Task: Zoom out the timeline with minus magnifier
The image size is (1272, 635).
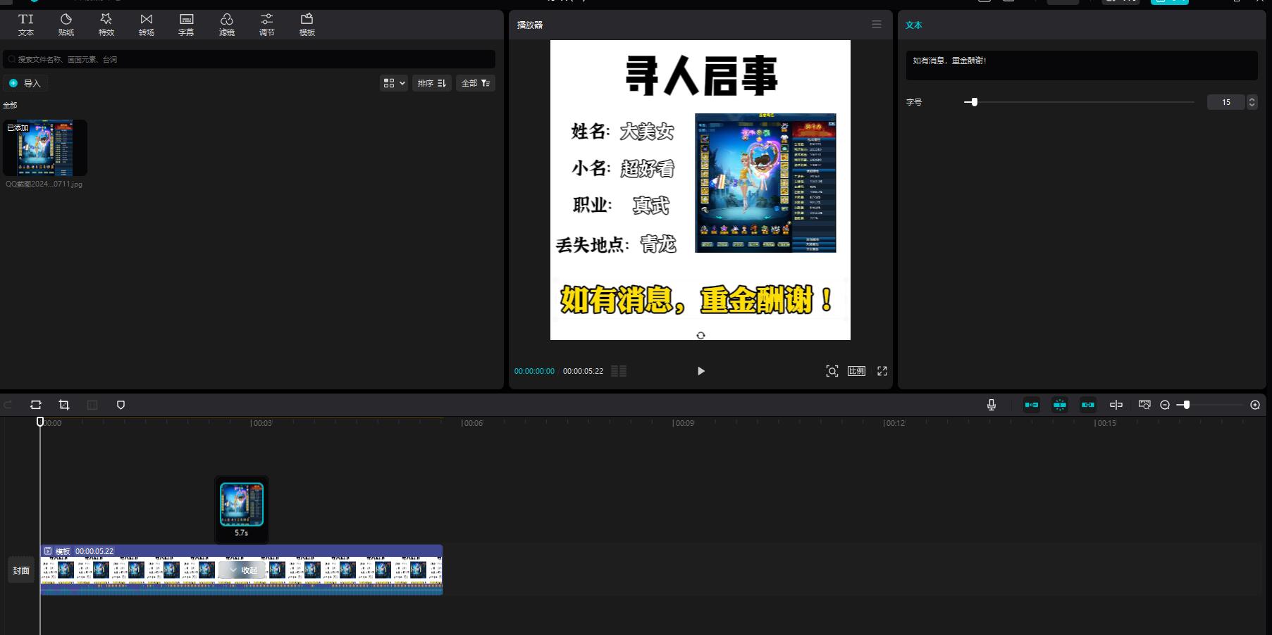Action: [1165, 405]
